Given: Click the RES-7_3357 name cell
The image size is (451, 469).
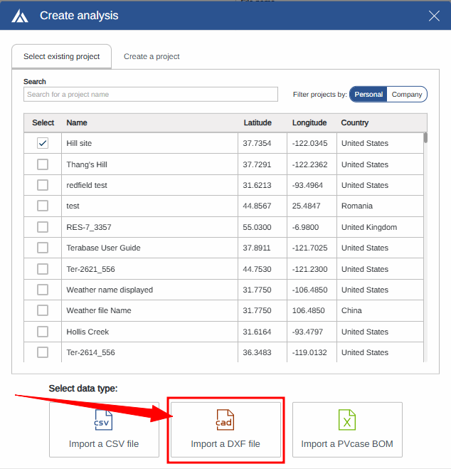Looking at the screenshot, I should point(149,227).
